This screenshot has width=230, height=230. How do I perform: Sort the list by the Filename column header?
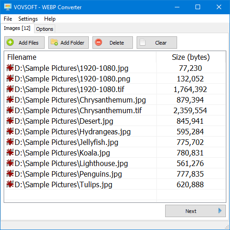point(80,57)
